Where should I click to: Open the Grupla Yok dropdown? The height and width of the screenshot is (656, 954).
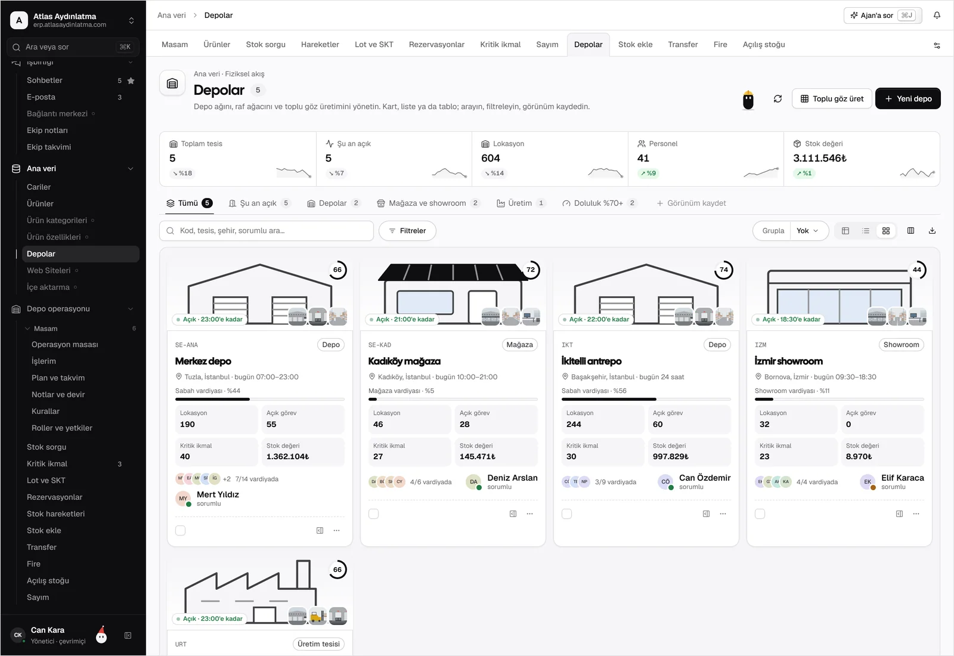808,231
